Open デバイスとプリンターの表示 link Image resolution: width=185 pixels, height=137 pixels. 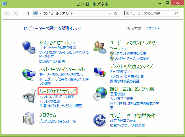click(57, 96)
